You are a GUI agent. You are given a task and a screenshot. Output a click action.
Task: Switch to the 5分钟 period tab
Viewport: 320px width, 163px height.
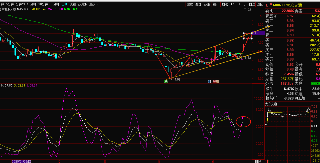tap(10, 4)
